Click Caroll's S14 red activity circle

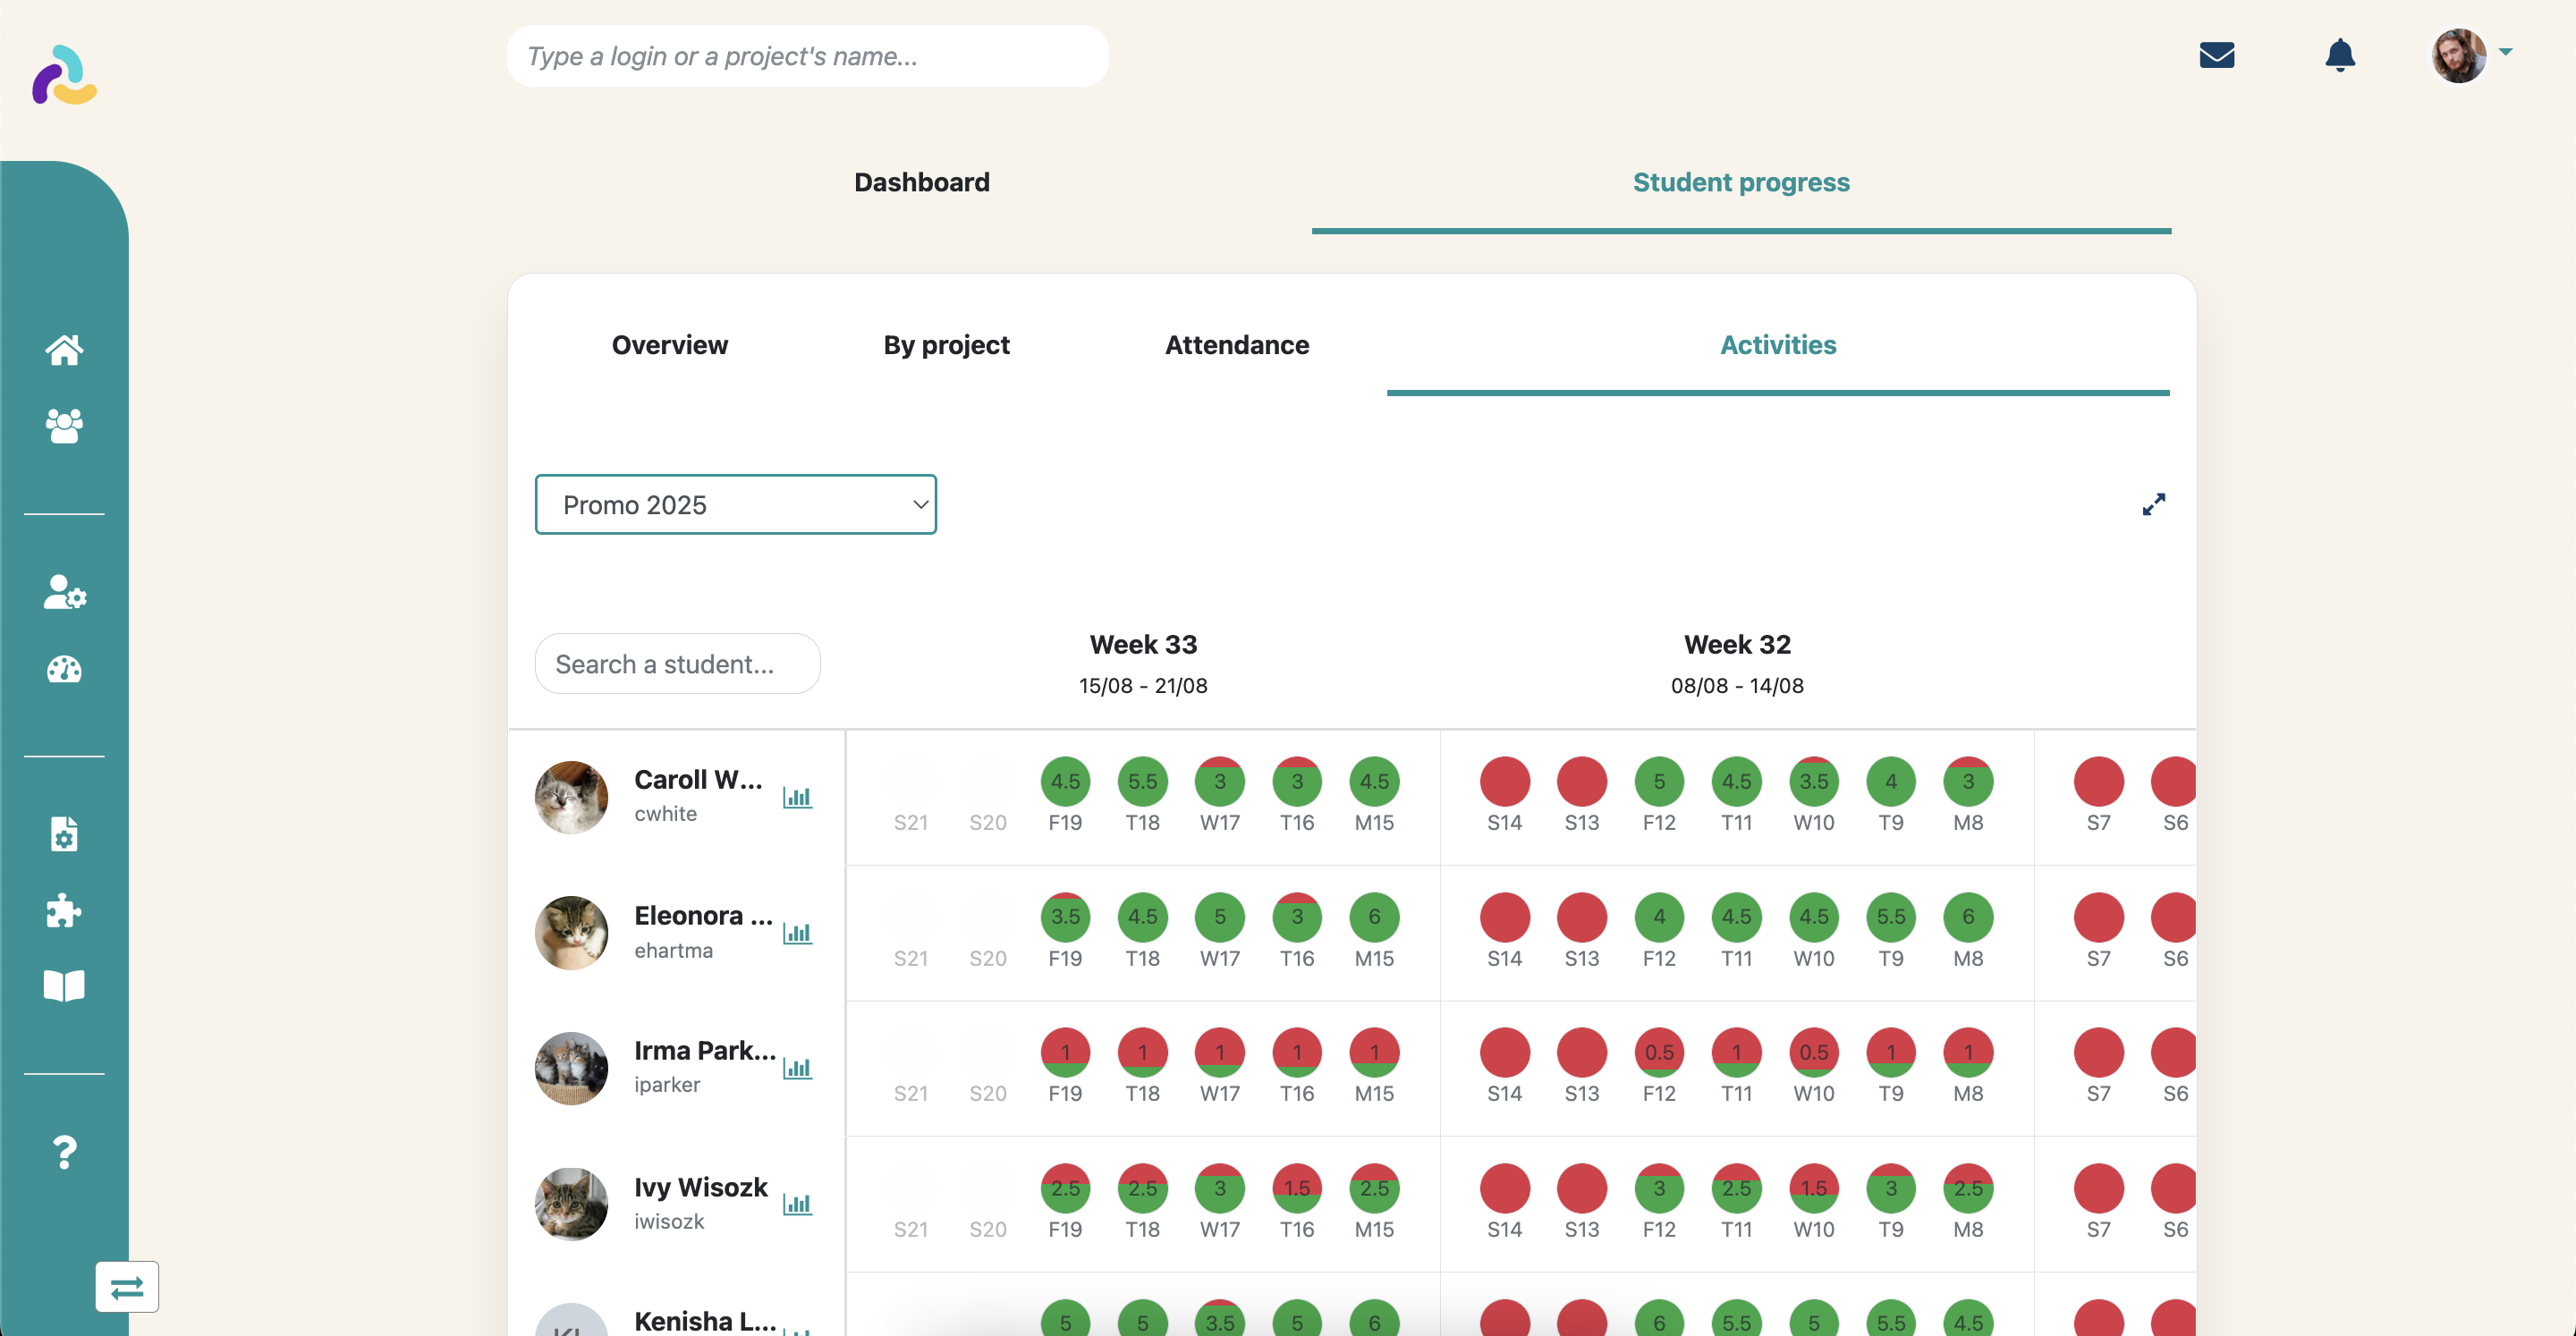[x=1504, y=781]
